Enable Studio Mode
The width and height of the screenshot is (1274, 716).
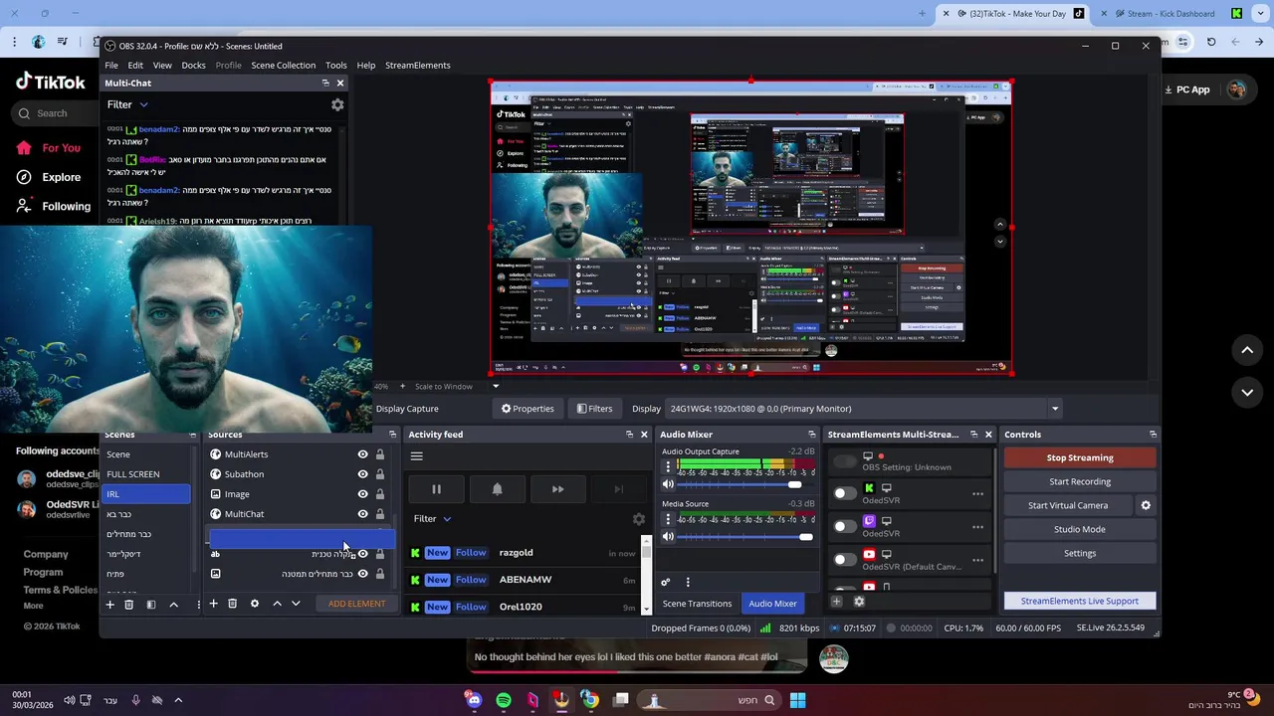click(1080, 529)
